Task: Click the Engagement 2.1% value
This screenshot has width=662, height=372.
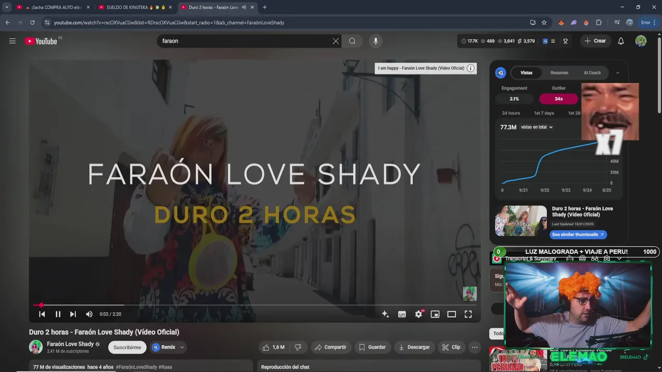Action: click(514, 99)
